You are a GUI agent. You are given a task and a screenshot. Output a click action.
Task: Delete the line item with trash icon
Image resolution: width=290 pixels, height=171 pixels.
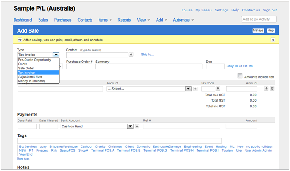(x=272, y=89)
